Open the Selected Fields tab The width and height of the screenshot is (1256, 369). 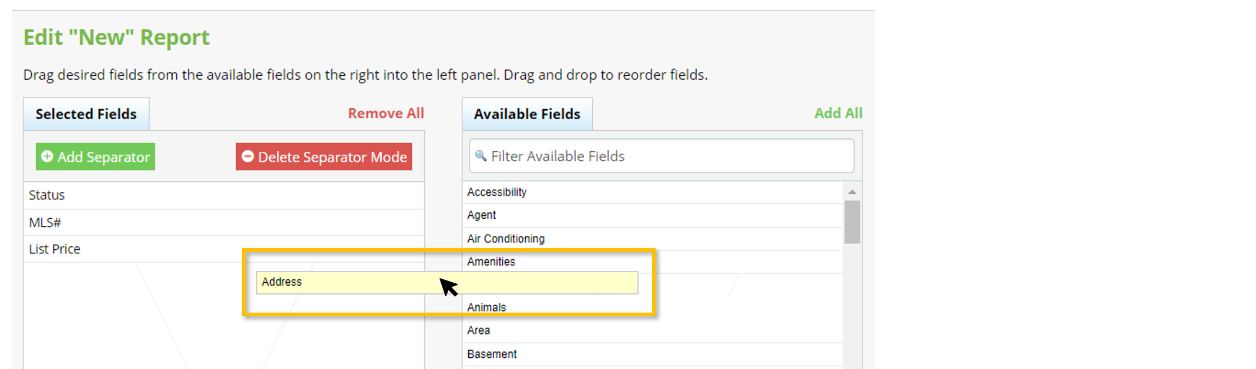(x=86, y=114)
